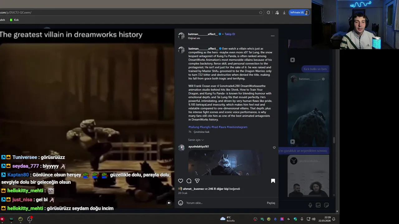Open the microphone tray icon in the taskbar

point(302,219)
